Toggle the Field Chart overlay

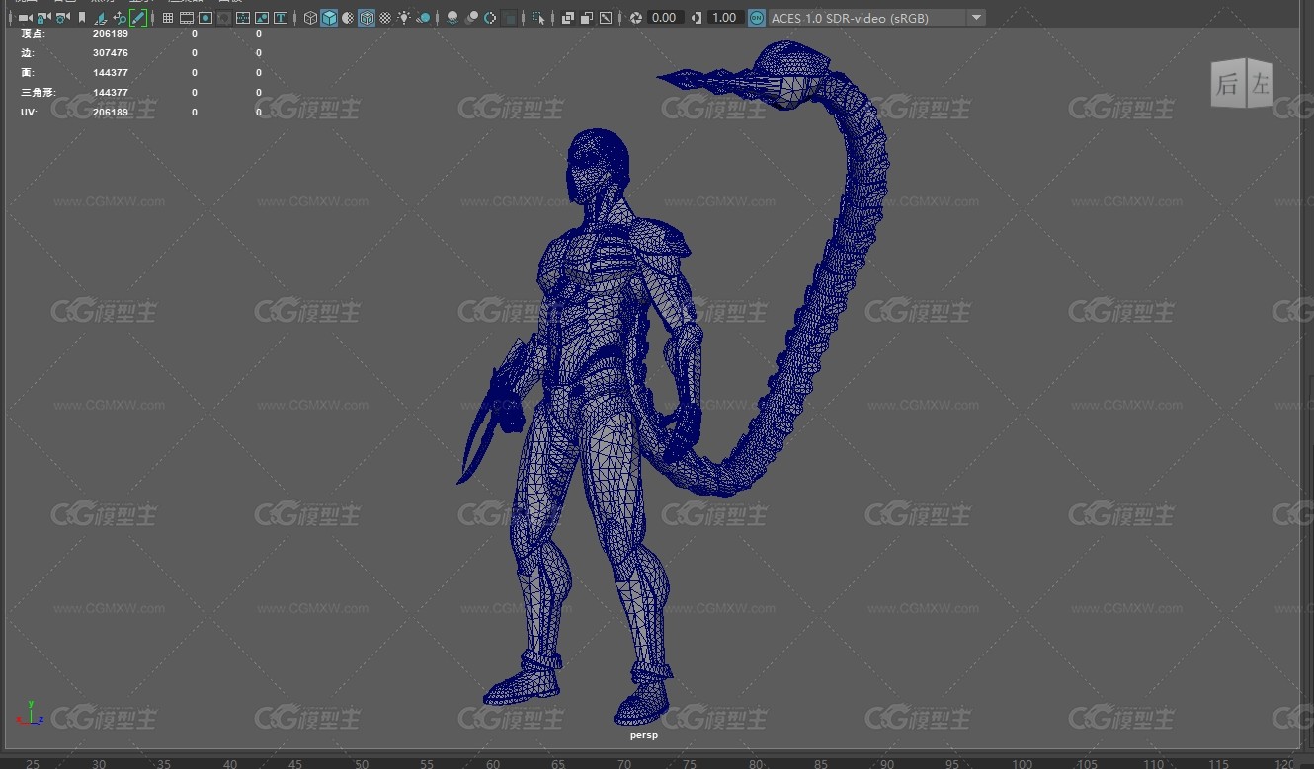tap(243, 18)
